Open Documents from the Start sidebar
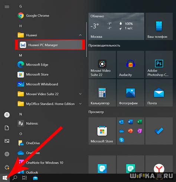The image size is (176, 182). tap(7, 128)
